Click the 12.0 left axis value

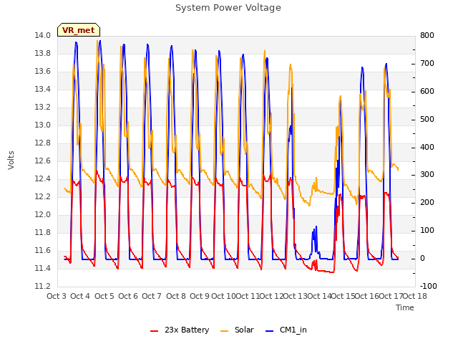tap(43, 215)
